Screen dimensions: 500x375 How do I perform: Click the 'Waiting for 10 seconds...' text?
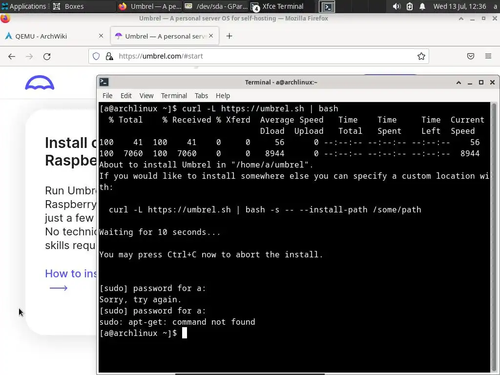160,232
